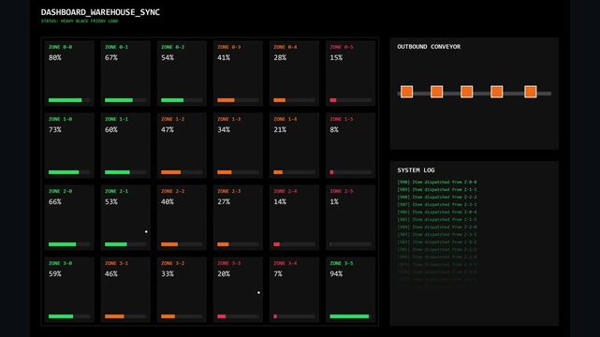Image resolution: width=600 pixels, height=337 pixels.
Task: Click the topmost system log entry [990]
Action: tap(437, 183)
